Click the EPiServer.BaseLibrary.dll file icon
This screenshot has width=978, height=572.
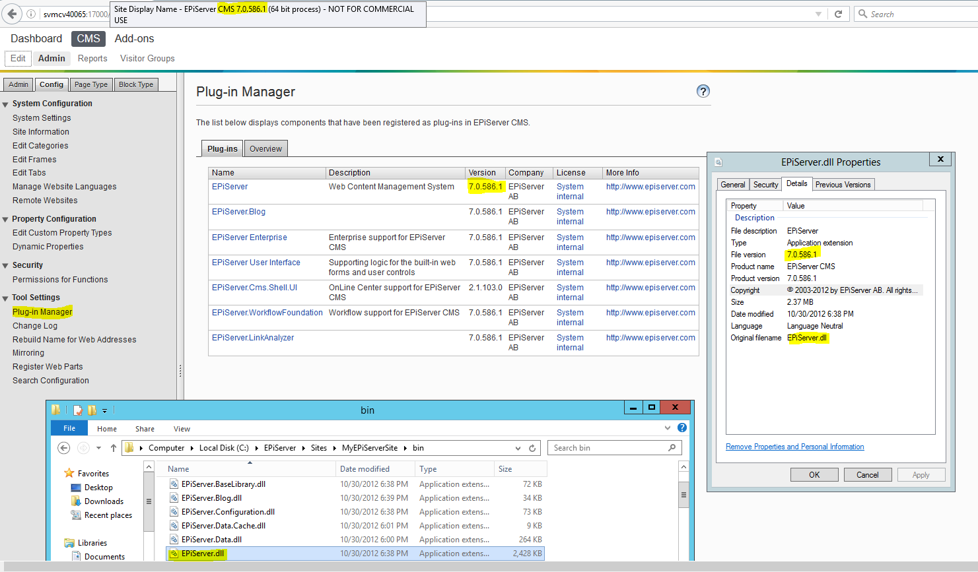(x=174, y=484)
